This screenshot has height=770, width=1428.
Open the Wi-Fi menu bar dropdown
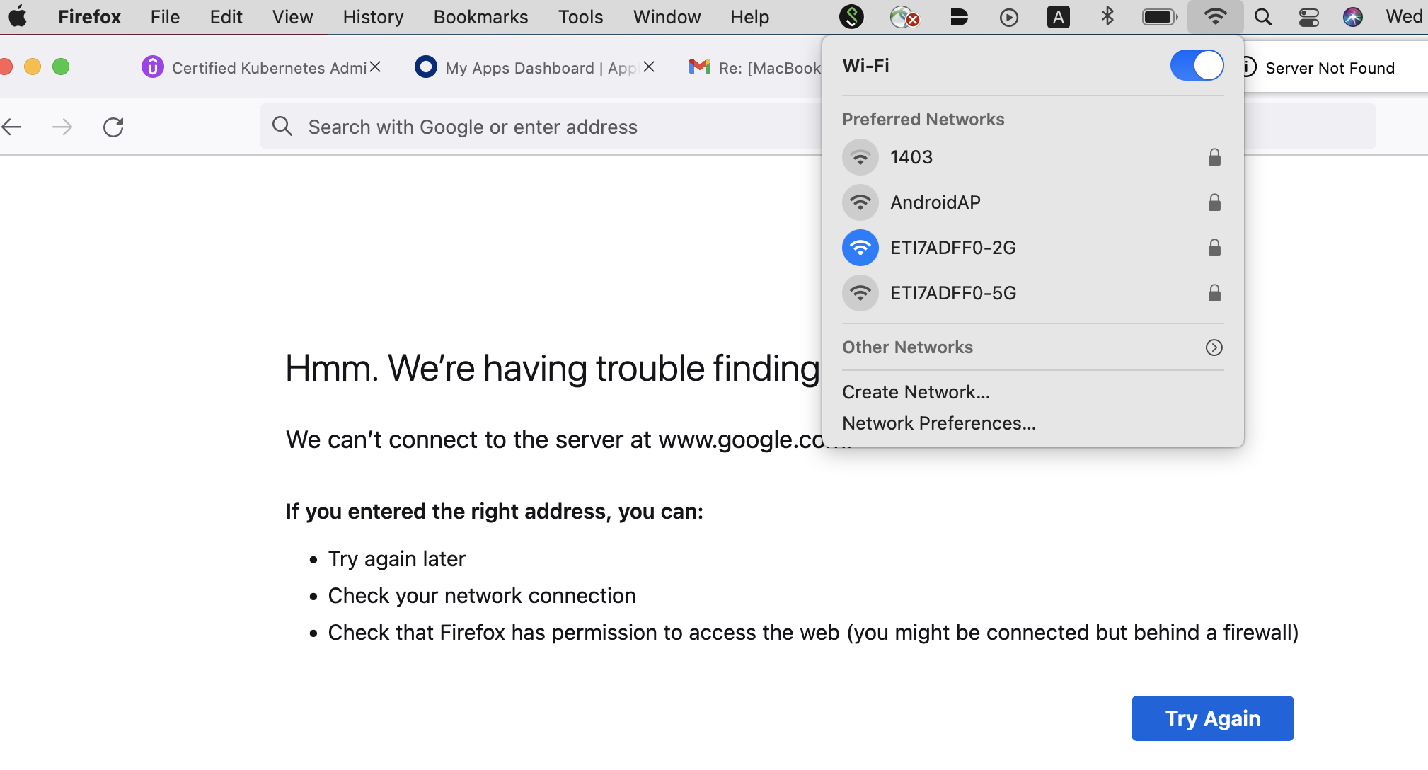(1215, 17)
